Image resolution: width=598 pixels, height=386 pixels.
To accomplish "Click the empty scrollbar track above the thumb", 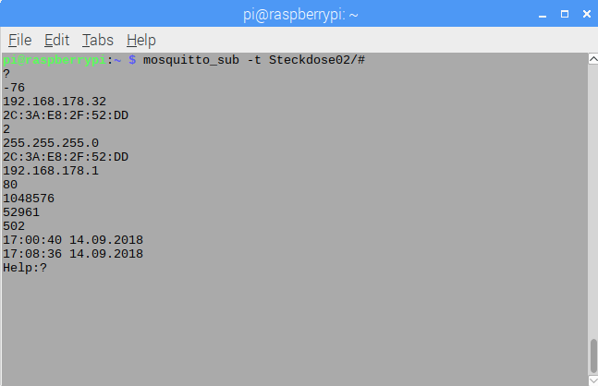I will click(x=593, y=199).
